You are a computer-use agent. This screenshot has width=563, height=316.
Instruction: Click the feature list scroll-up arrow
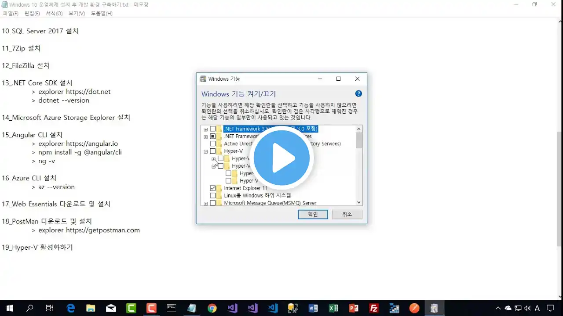click(359, 129)
